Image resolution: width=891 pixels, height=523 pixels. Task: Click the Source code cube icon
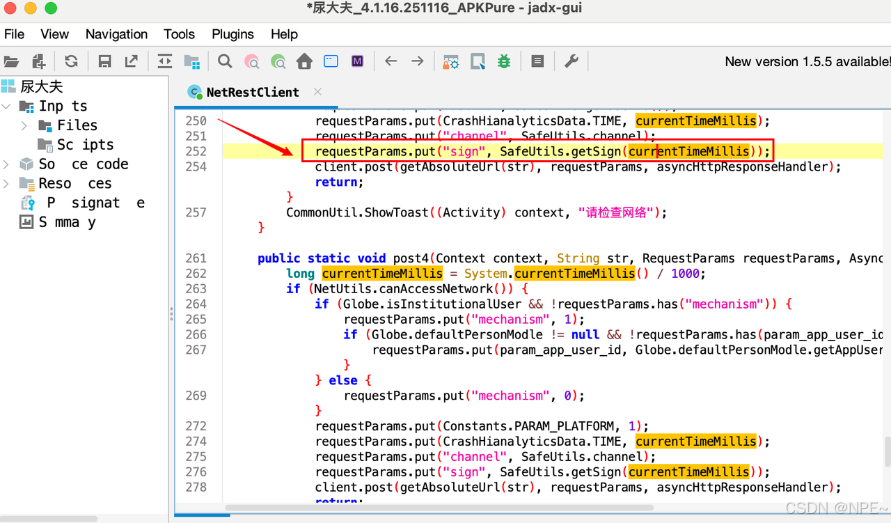[x=26, y=164]
